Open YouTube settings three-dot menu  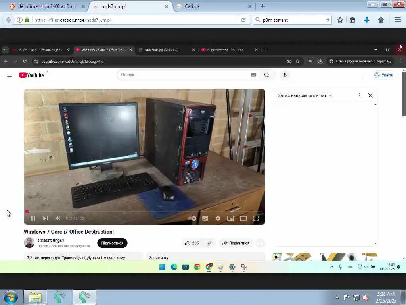364,75
